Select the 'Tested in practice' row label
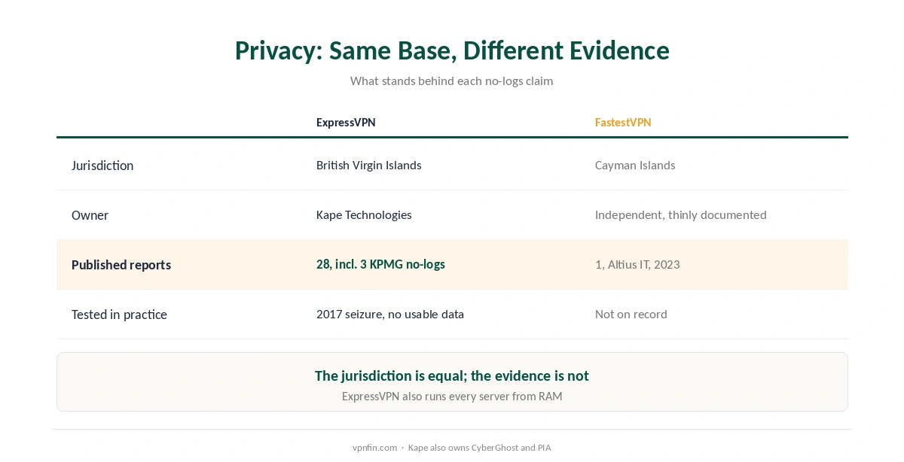Image resolution: width=904 pixels, height=462 pixels. tap(119, 315)
